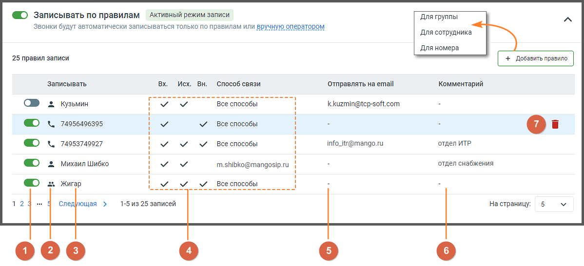
Task: Click the incoming checkmark in 74956496395 row
Action: pyautogui.click(x=164, y=124)
